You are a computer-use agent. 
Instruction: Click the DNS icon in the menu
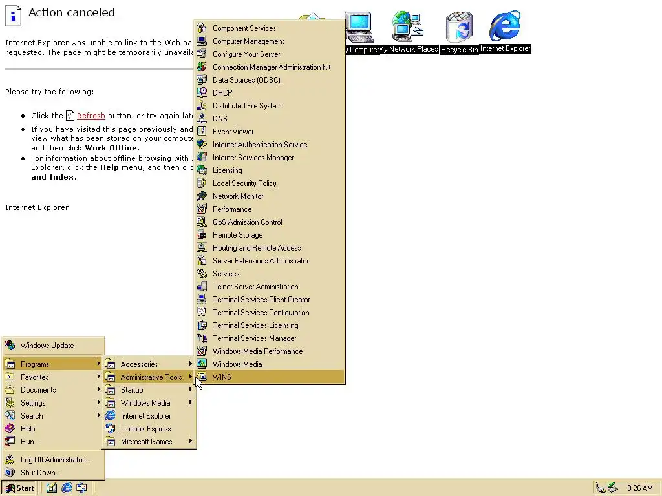pos(202,119)
